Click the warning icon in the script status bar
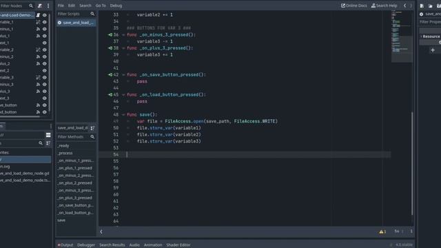Viewport: 441px width, 248px height. (381, 231)
